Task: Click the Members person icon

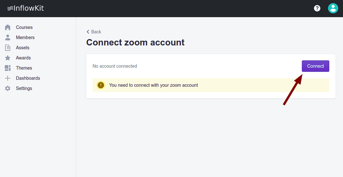Action: coord(8,37)
